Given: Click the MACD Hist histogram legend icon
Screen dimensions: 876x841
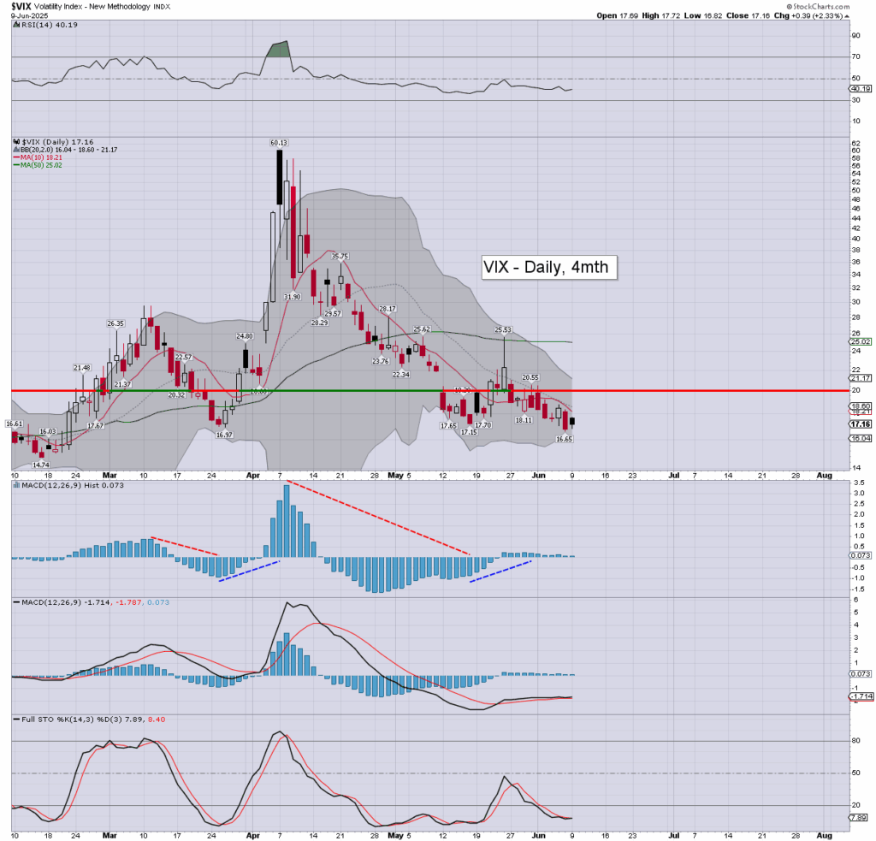Looking at the screenshot, I should pyautogui.click(x=15, y=486).
